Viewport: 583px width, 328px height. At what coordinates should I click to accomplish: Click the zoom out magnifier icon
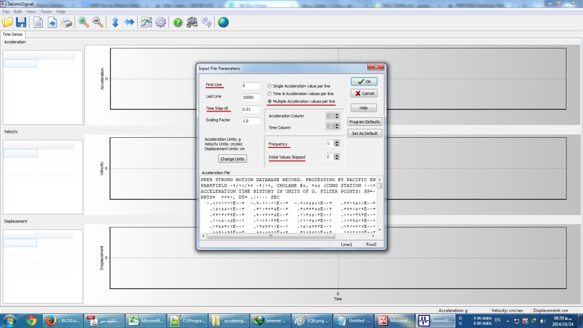(x=98, y=22)
